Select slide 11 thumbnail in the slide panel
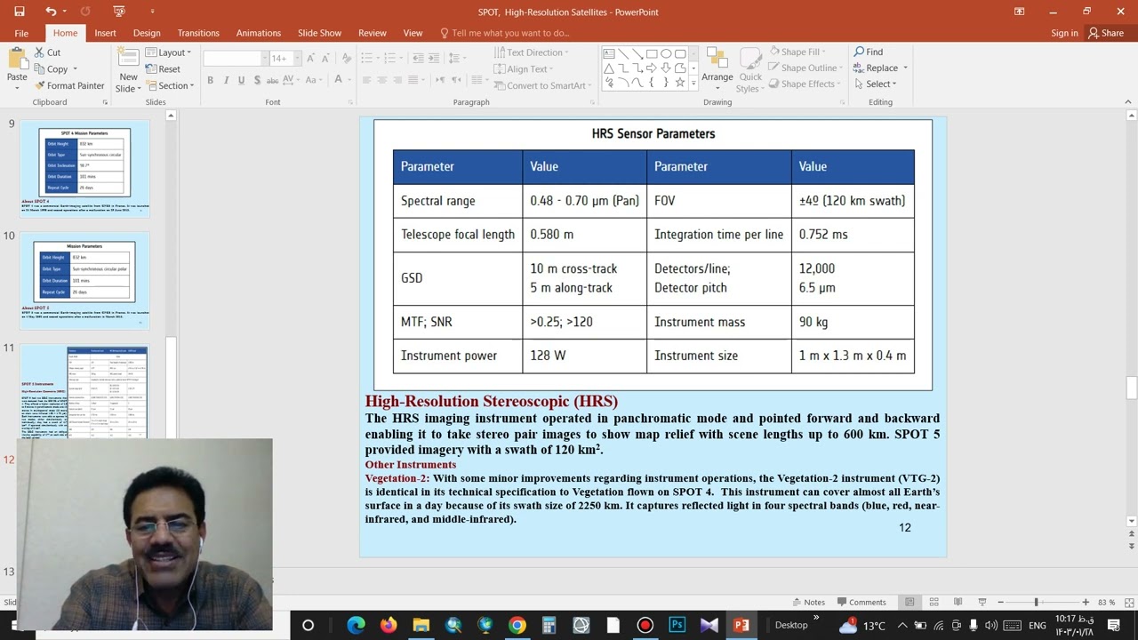 [x=84, y=390]
